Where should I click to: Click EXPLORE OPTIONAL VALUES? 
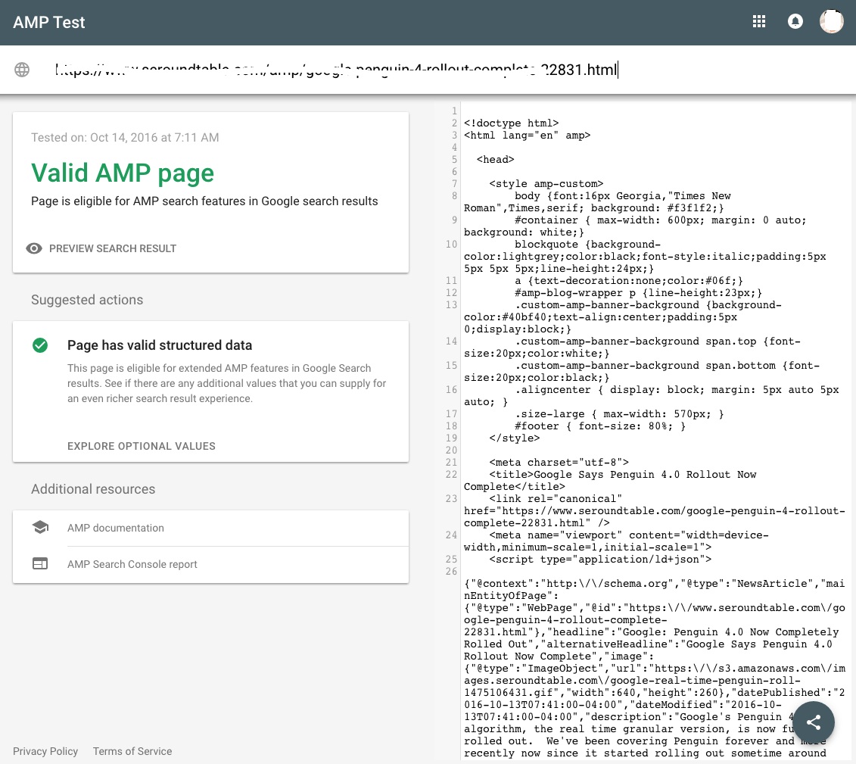[x=142, y=446]
